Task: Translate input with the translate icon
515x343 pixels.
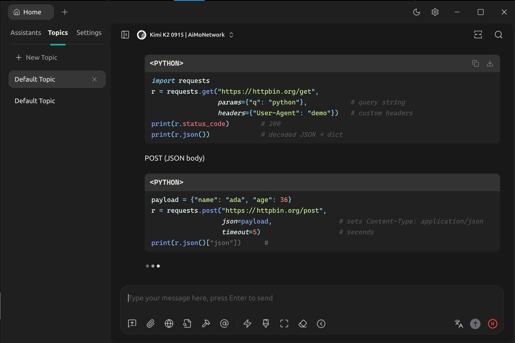Action: pyautogui.click(x=459, y=324)
